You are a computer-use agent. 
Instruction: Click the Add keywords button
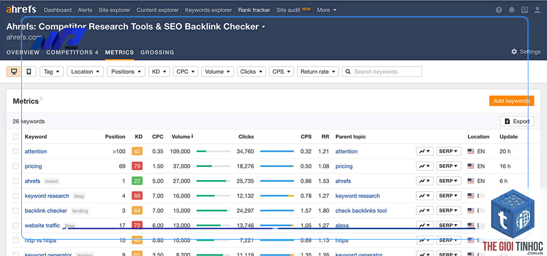tap(512, 101)
